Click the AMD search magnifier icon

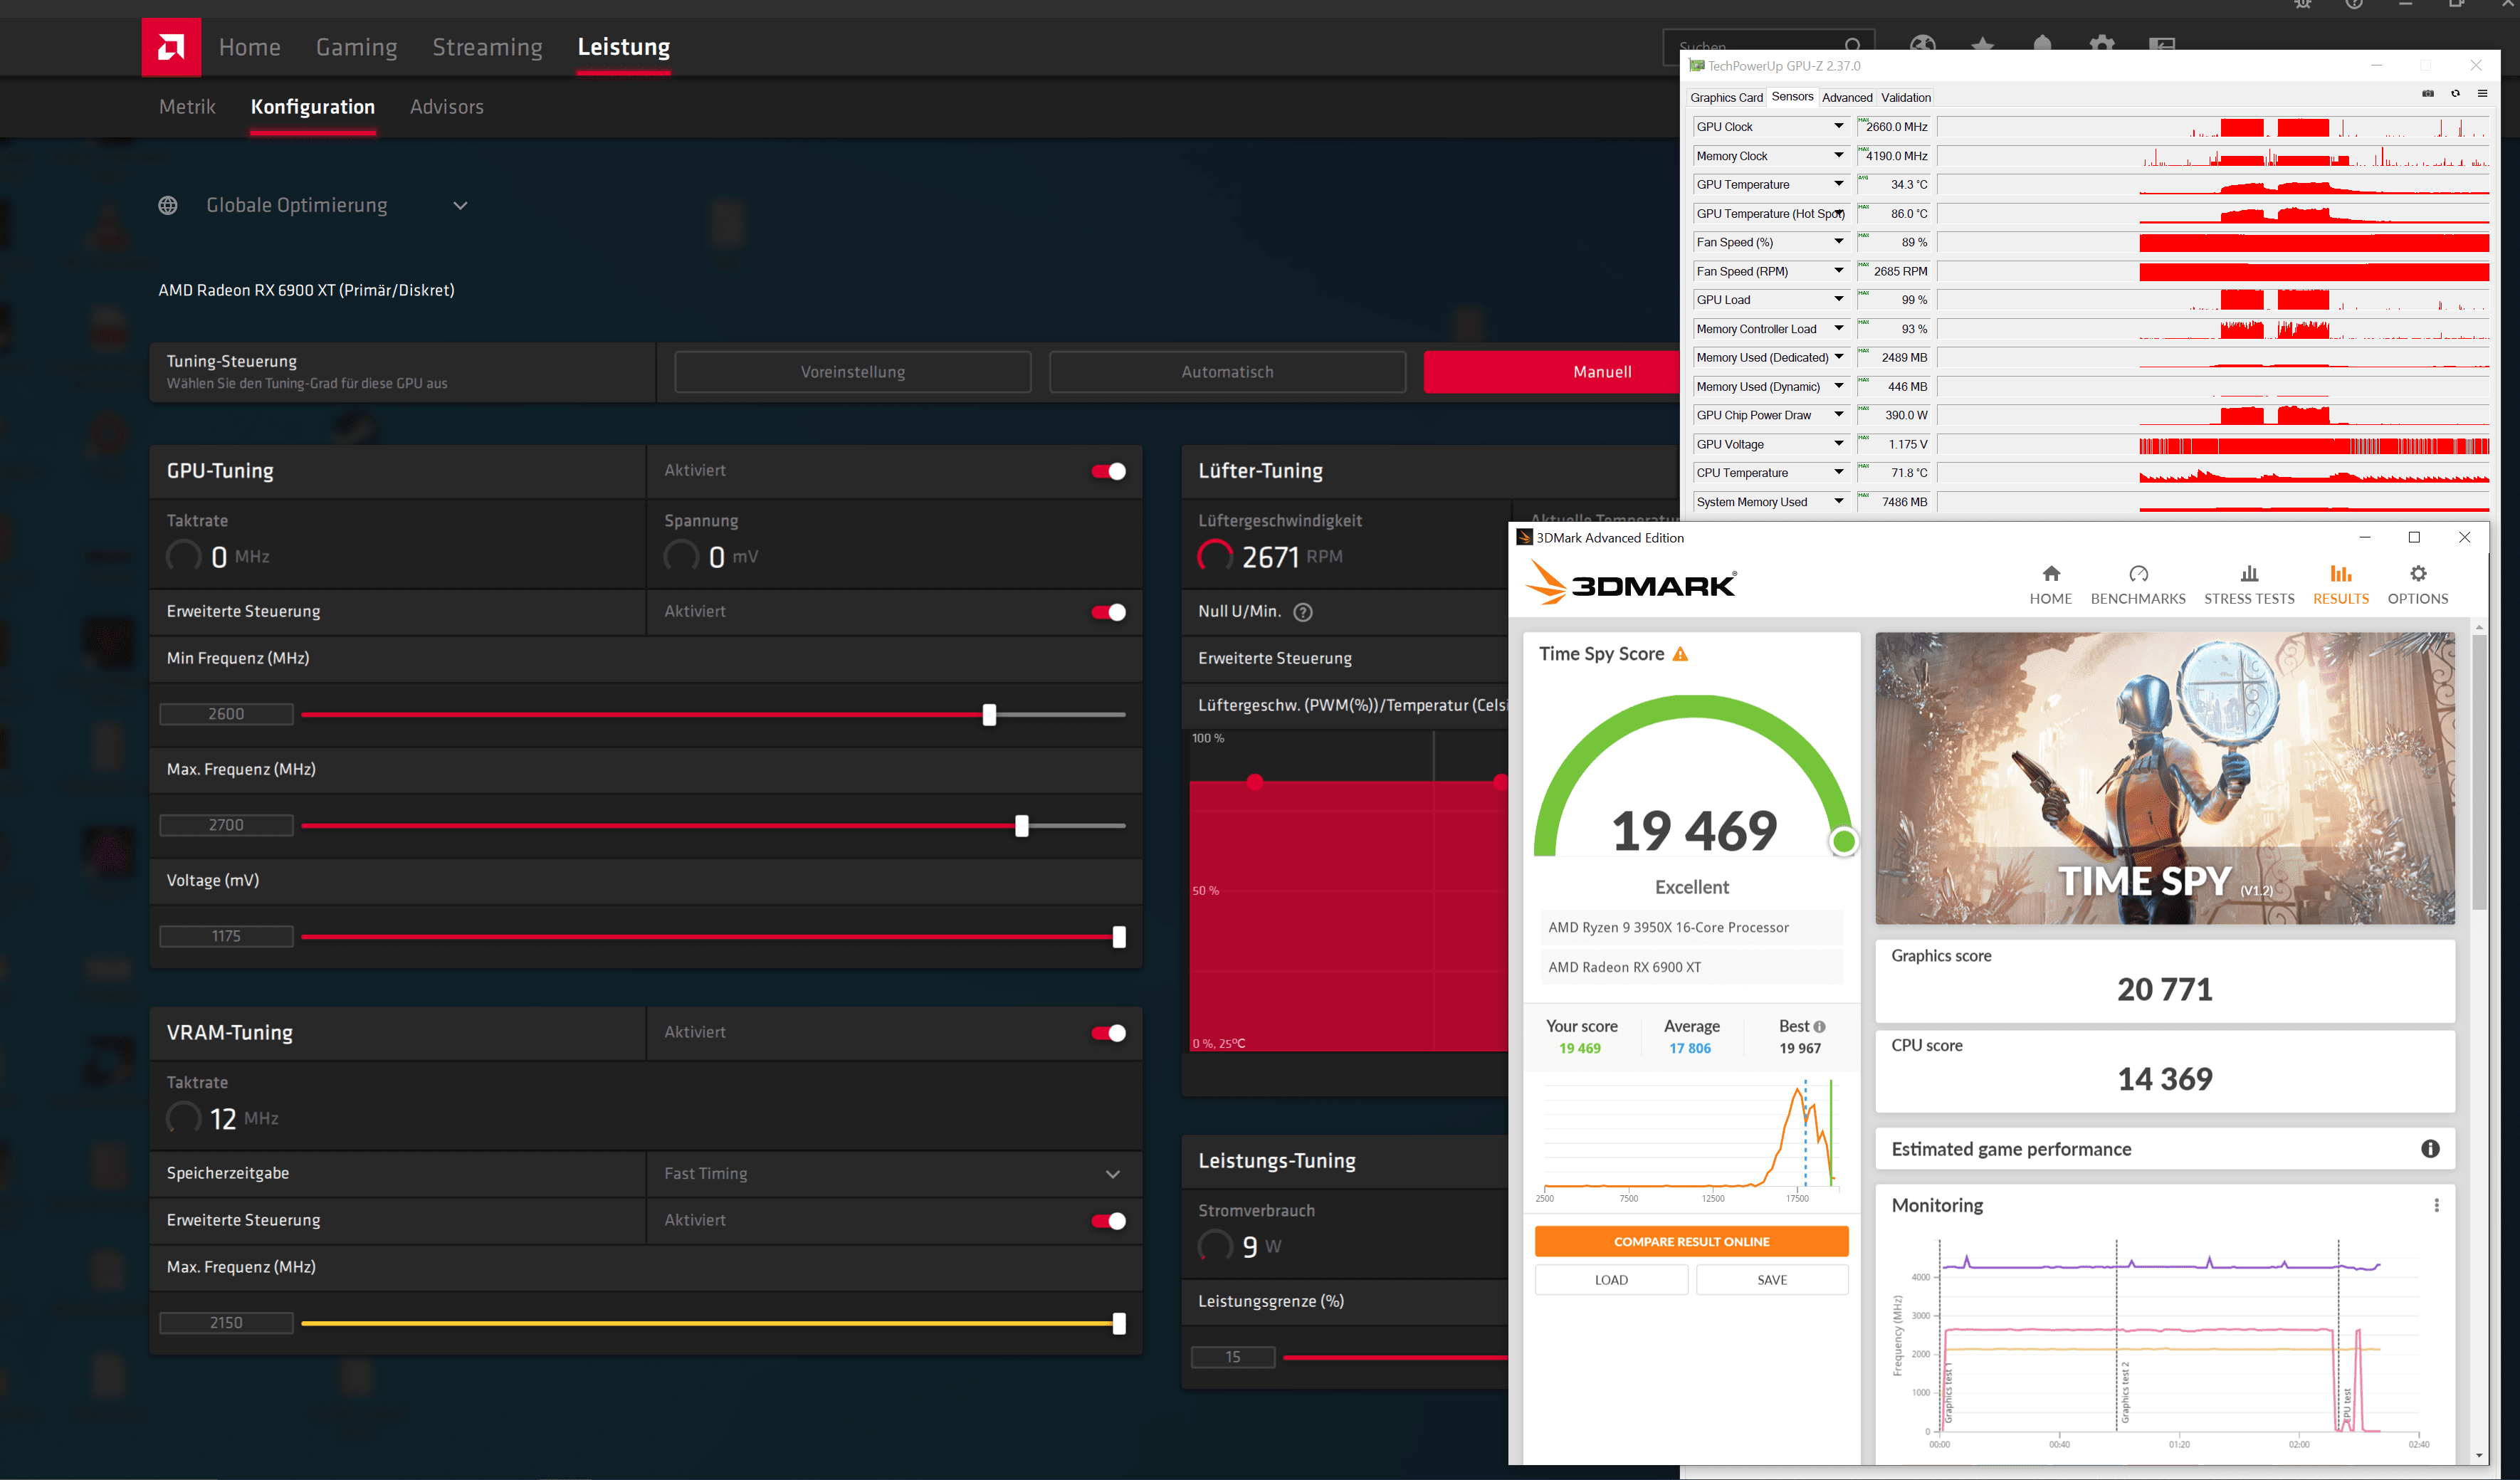(x=1853, y=45)
